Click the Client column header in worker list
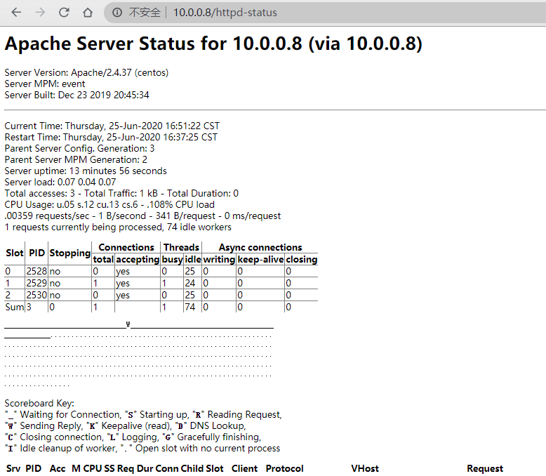The width and height of the screenshot is (546, 476). (244, 468)
